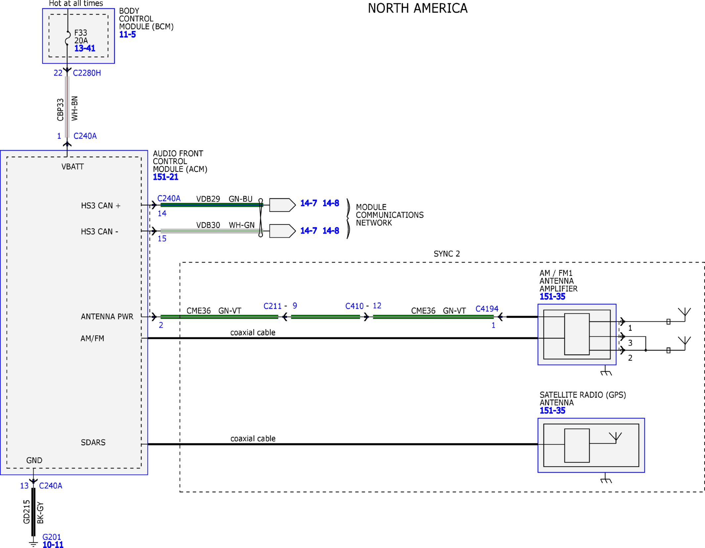The image size is (705, 548).
Task: Select the upper AM/FM antenna symbol
Action: (x=684, y=314)
